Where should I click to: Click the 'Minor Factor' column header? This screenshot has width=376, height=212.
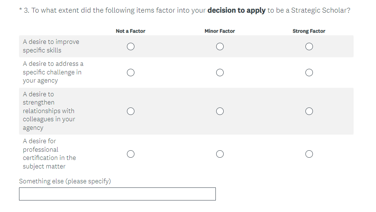click(220, 31)
